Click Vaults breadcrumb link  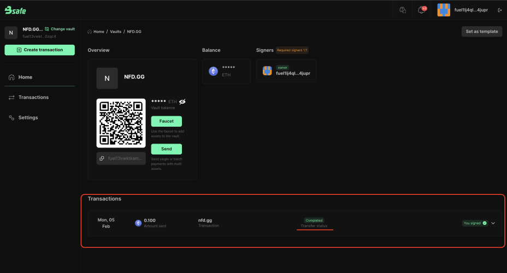tap(115, 32)
